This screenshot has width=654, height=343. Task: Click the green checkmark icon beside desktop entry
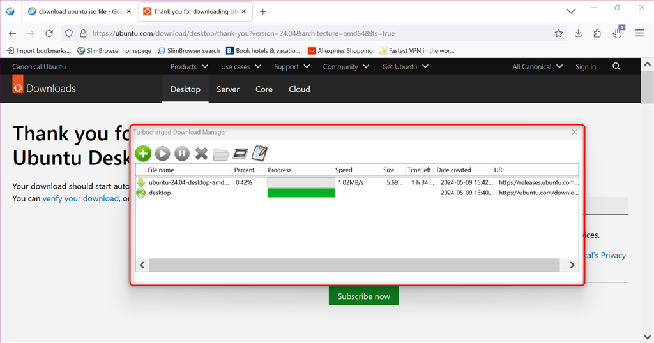(x=141, y=193)
